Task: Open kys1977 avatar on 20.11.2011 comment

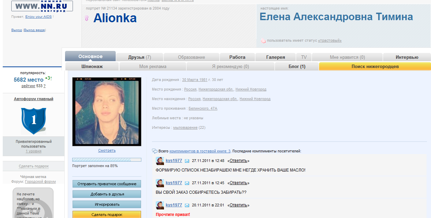Action: (160, 205)
